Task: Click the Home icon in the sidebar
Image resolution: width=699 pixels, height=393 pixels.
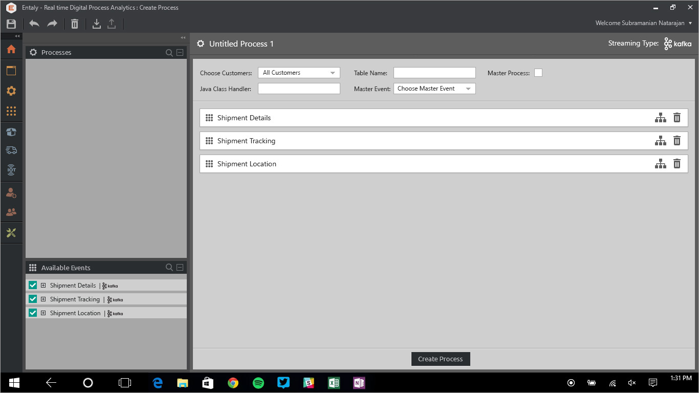Action: point(11,50)
